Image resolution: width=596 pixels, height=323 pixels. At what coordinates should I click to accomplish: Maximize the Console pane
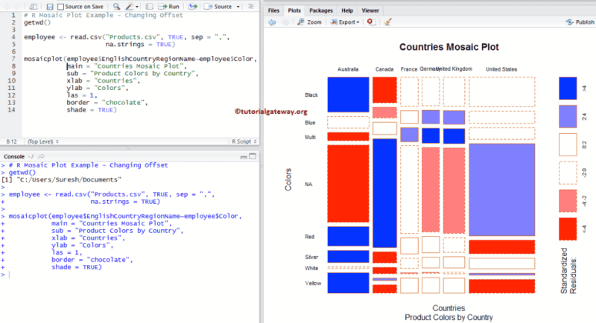253,156
